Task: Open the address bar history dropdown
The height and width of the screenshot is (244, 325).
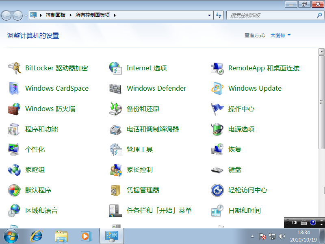Action: [210, 15]
